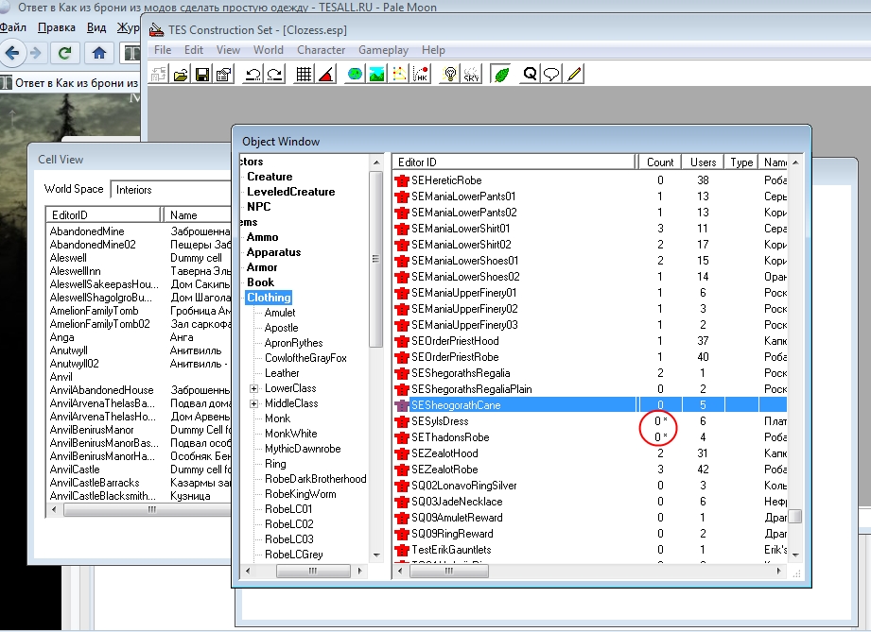Click the Path grid editing icon
Viewport: 871px width, 632px height.
[x=399, y=75]
